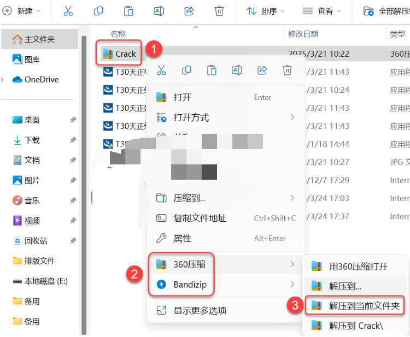Viewport: 410px width, 337px height.
Task: Paste via context menu clipboard icon
Action: coord(212,70)
